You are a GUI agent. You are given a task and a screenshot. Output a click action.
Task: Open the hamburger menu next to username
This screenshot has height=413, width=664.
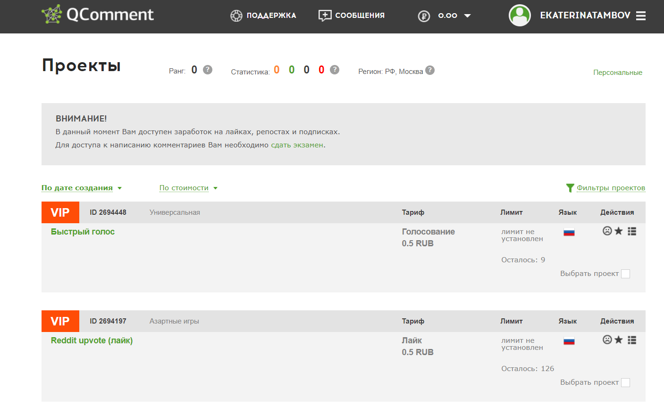point(640,16)
